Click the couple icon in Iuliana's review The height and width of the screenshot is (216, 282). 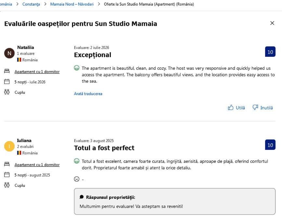pyautogui.click(x=7, y=185)
